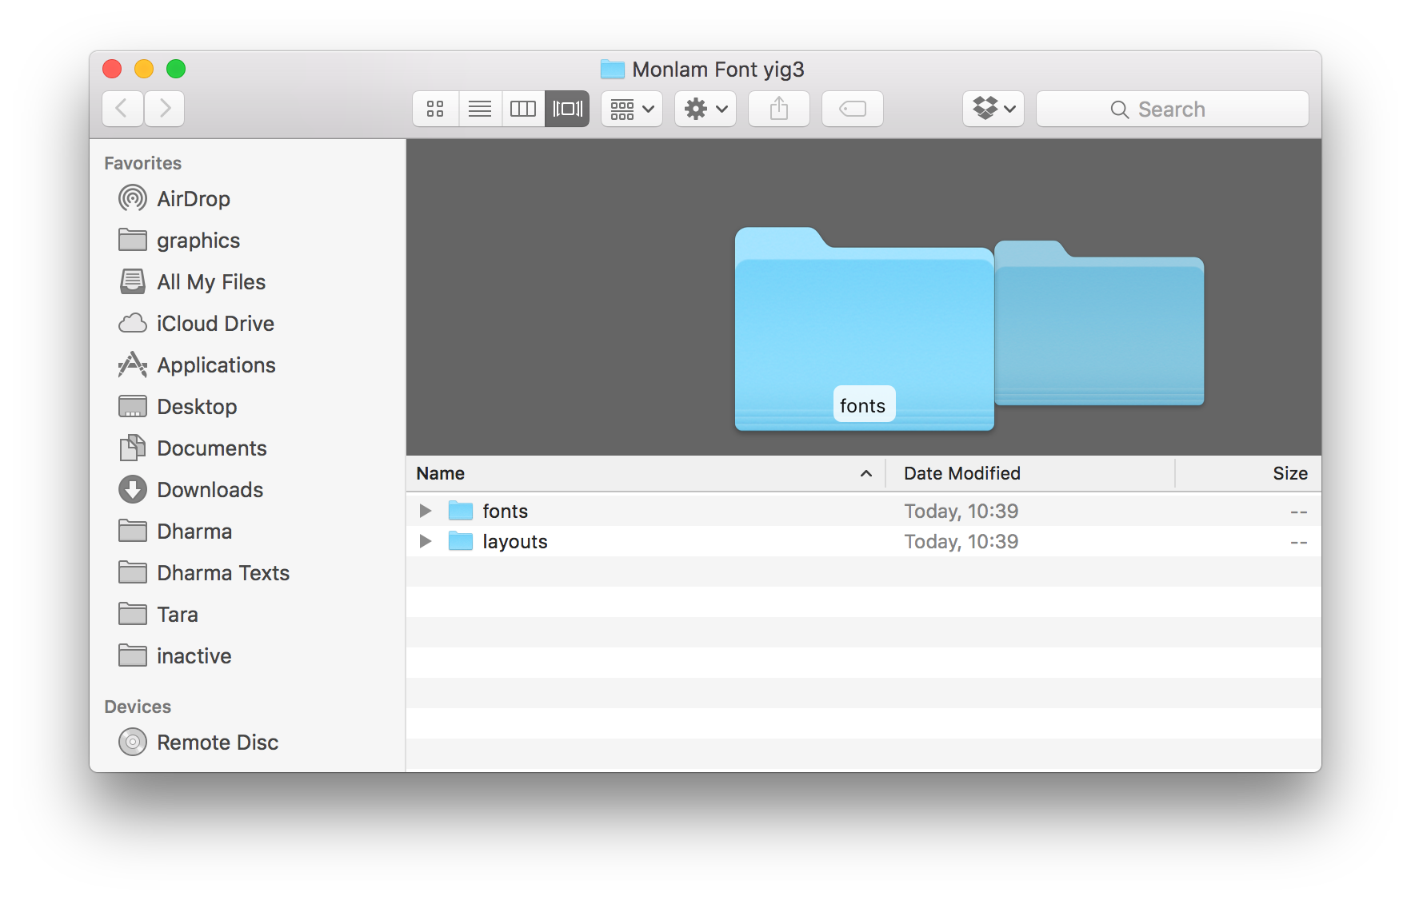
Task: Sort by the Size column header
Action: pyautogui.click(x=1249, y=473)
